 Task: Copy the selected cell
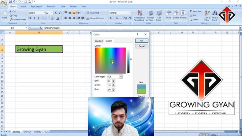click(13, 15)
